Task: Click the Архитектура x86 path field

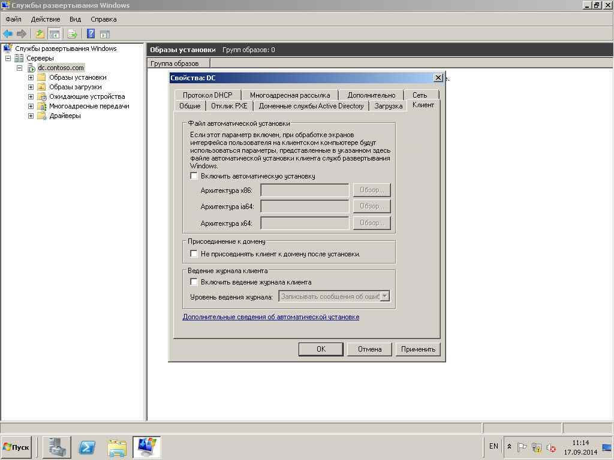Action: pyautogui.click(x=305, y=190)
